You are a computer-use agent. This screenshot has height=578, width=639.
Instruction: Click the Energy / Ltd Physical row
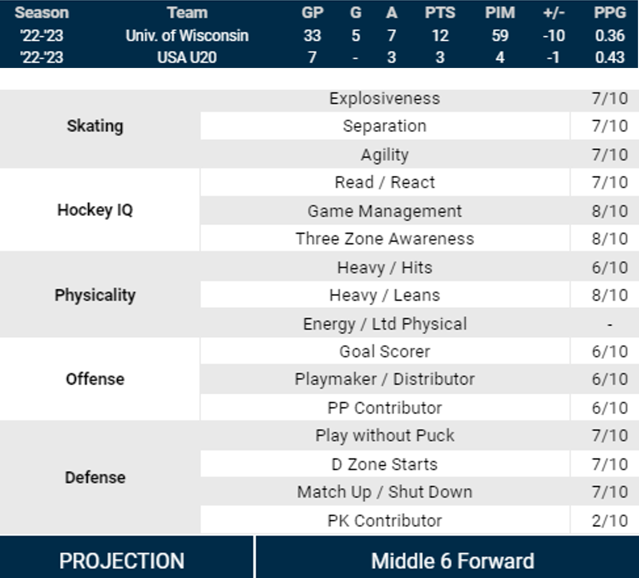[385, 324]
